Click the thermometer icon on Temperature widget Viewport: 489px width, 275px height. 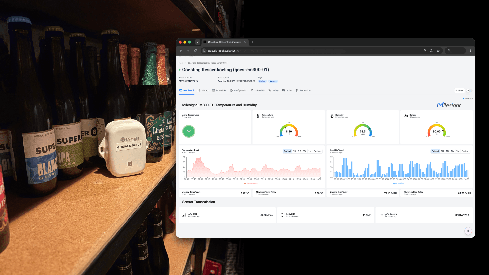(258, 116)
